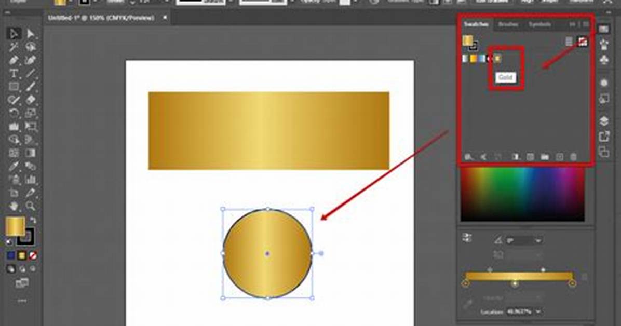Click the New Swatch icon
This screenshot has width=621, height=326.
pos(559,157)
